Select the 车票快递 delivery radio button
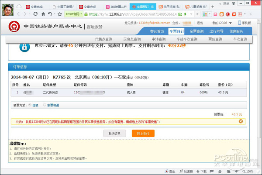Image resolution: width=262 pixels, height=175 pixels. (45, 105)
